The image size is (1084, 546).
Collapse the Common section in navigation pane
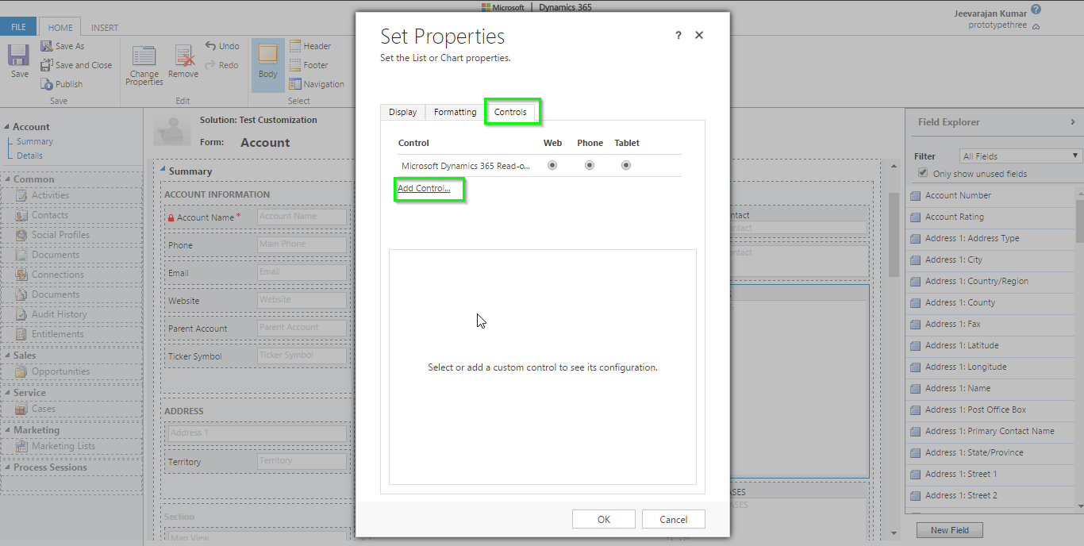tap(7, 179)
